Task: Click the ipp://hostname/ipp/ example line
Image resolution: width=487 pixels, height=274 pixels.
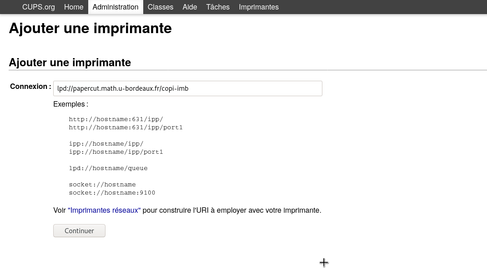Action: click(106, 144)
